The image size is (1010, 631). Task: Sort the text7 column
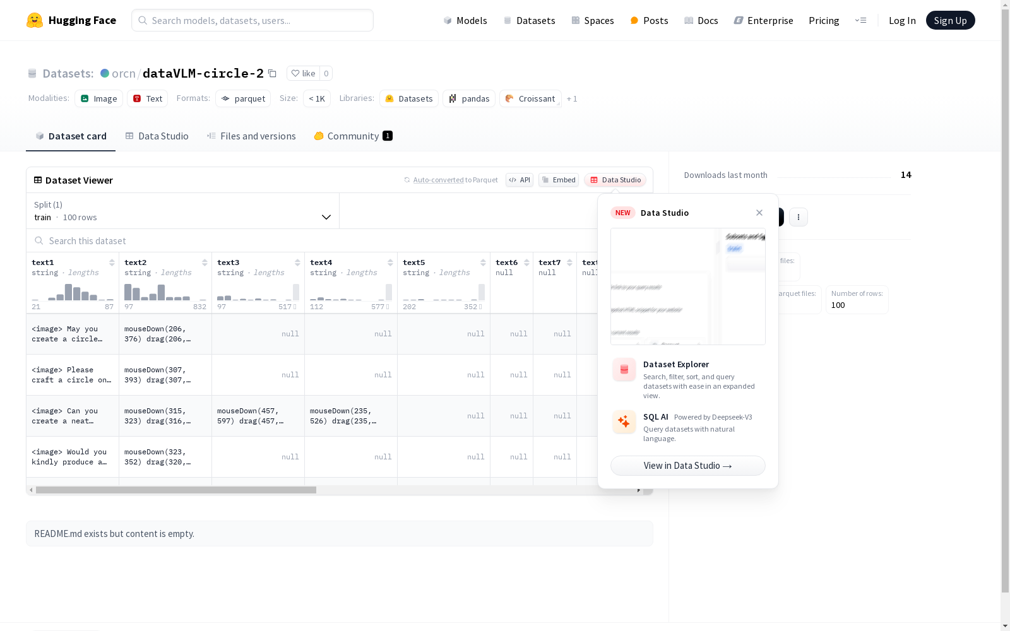[569, 262]
